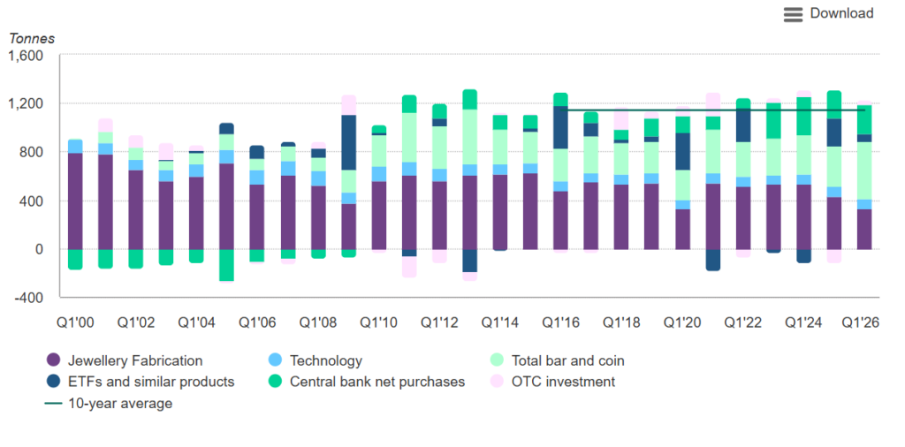
Task: Toggle Total bar and coin legend dot
Action: [x=497, y=361]
